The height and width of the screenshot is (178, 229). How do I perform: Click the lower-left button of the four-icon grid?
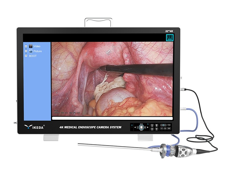pyautogui.click(x=152, y=129)
